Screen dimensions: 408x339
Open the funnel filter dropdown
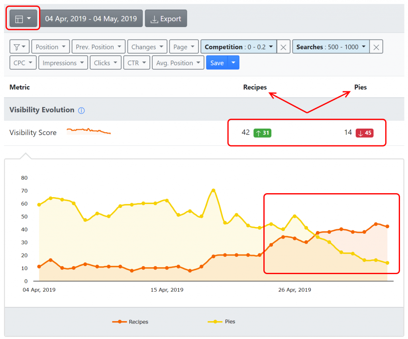[x=20, y=47]
